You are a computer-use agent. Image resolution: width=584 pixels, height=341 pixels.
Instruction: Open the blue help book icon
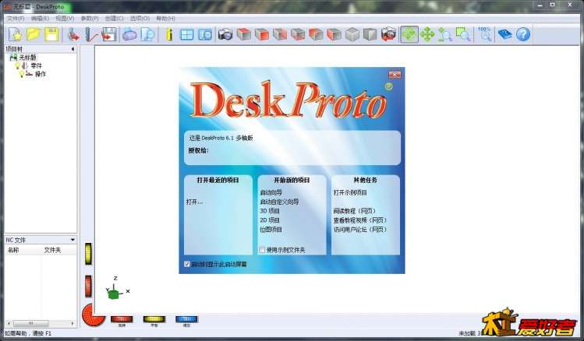point(504,34)
